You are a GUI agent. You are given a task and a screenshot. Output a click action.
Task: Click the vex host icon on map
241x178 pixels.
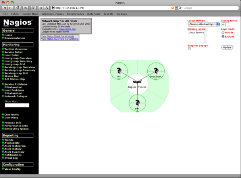(119, 71)
